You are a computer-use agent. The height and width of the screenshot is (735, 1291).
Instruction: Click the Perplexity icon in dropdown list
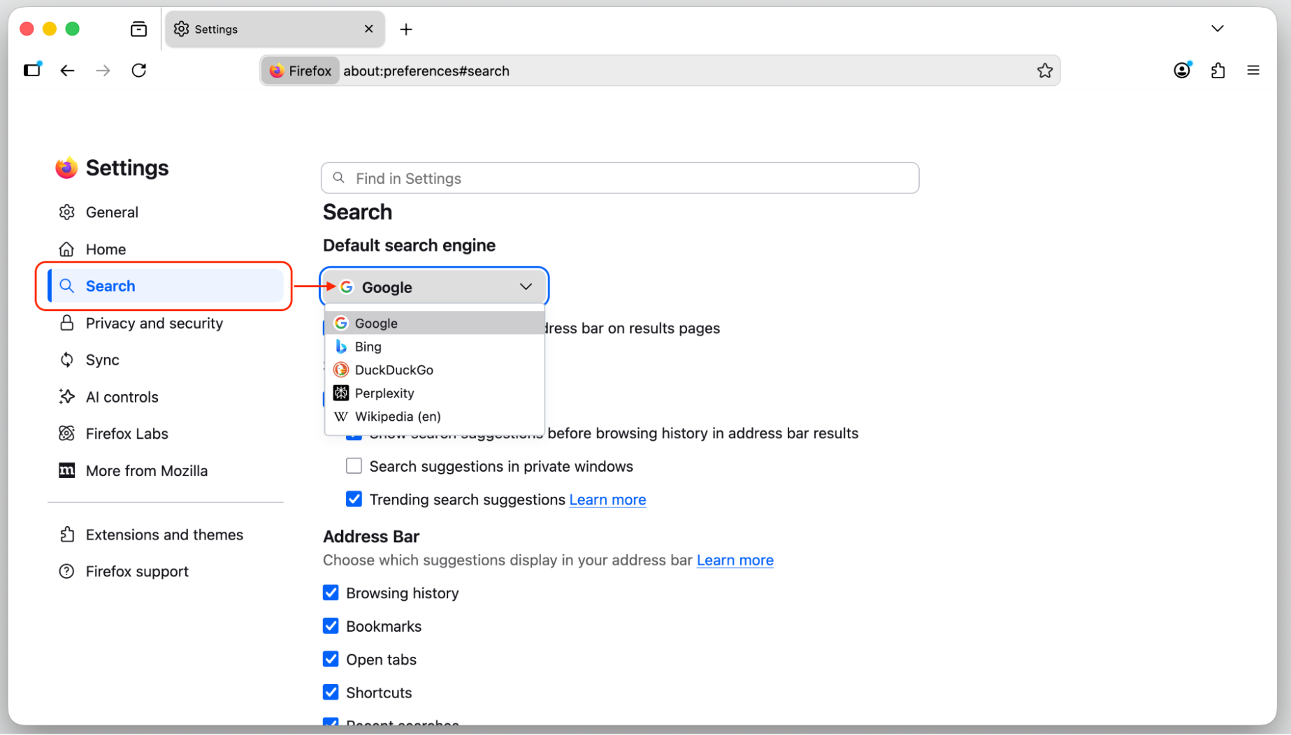(341, 393)
